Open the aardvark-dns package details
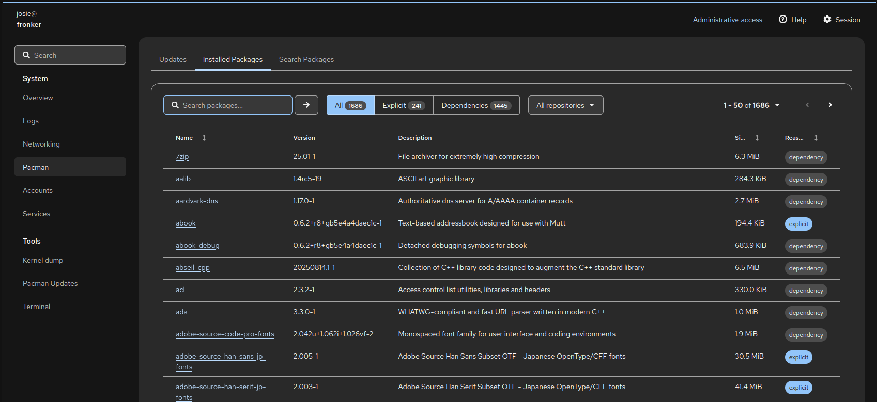The width and height of the screenshot is (877, 402). click(x=196, y=201)
